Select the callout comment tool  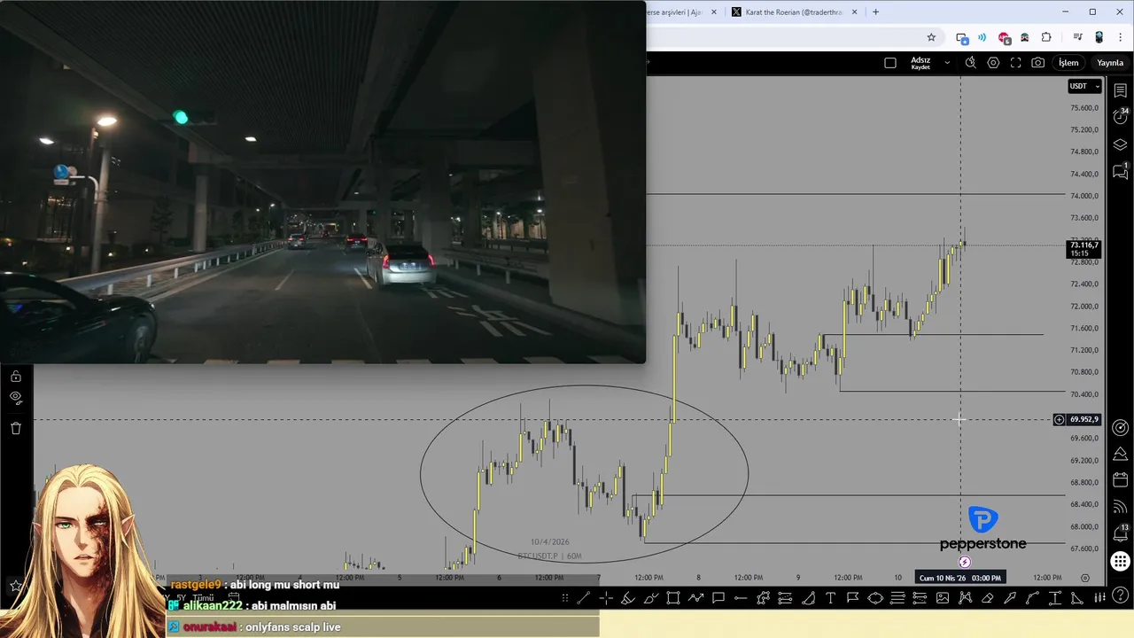coord(718,598)
